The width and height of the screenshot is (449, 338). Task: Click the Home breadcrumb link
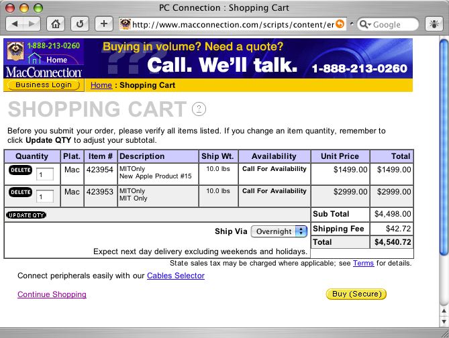click(101, 85)
